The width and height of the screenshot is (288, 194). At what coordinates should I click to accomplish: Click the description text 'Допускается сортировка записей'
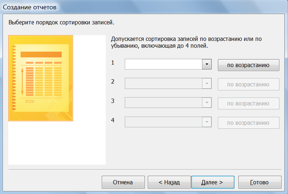pyautogui.click(x=155, y=39)
